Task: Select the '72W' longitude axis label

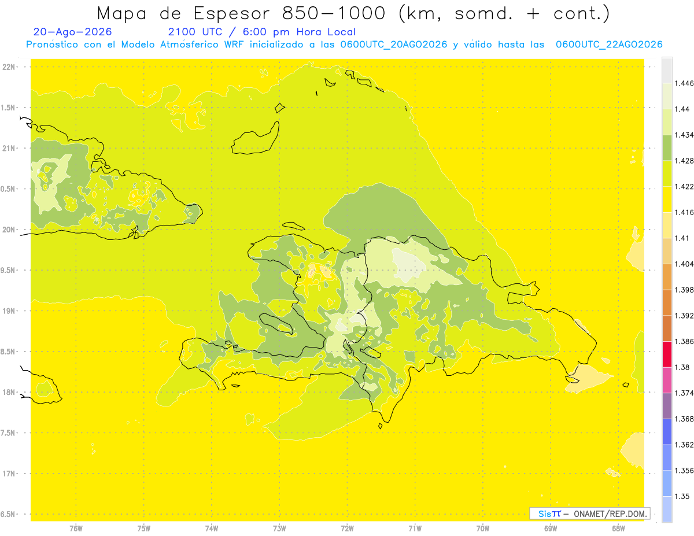Action: [347, 528]
